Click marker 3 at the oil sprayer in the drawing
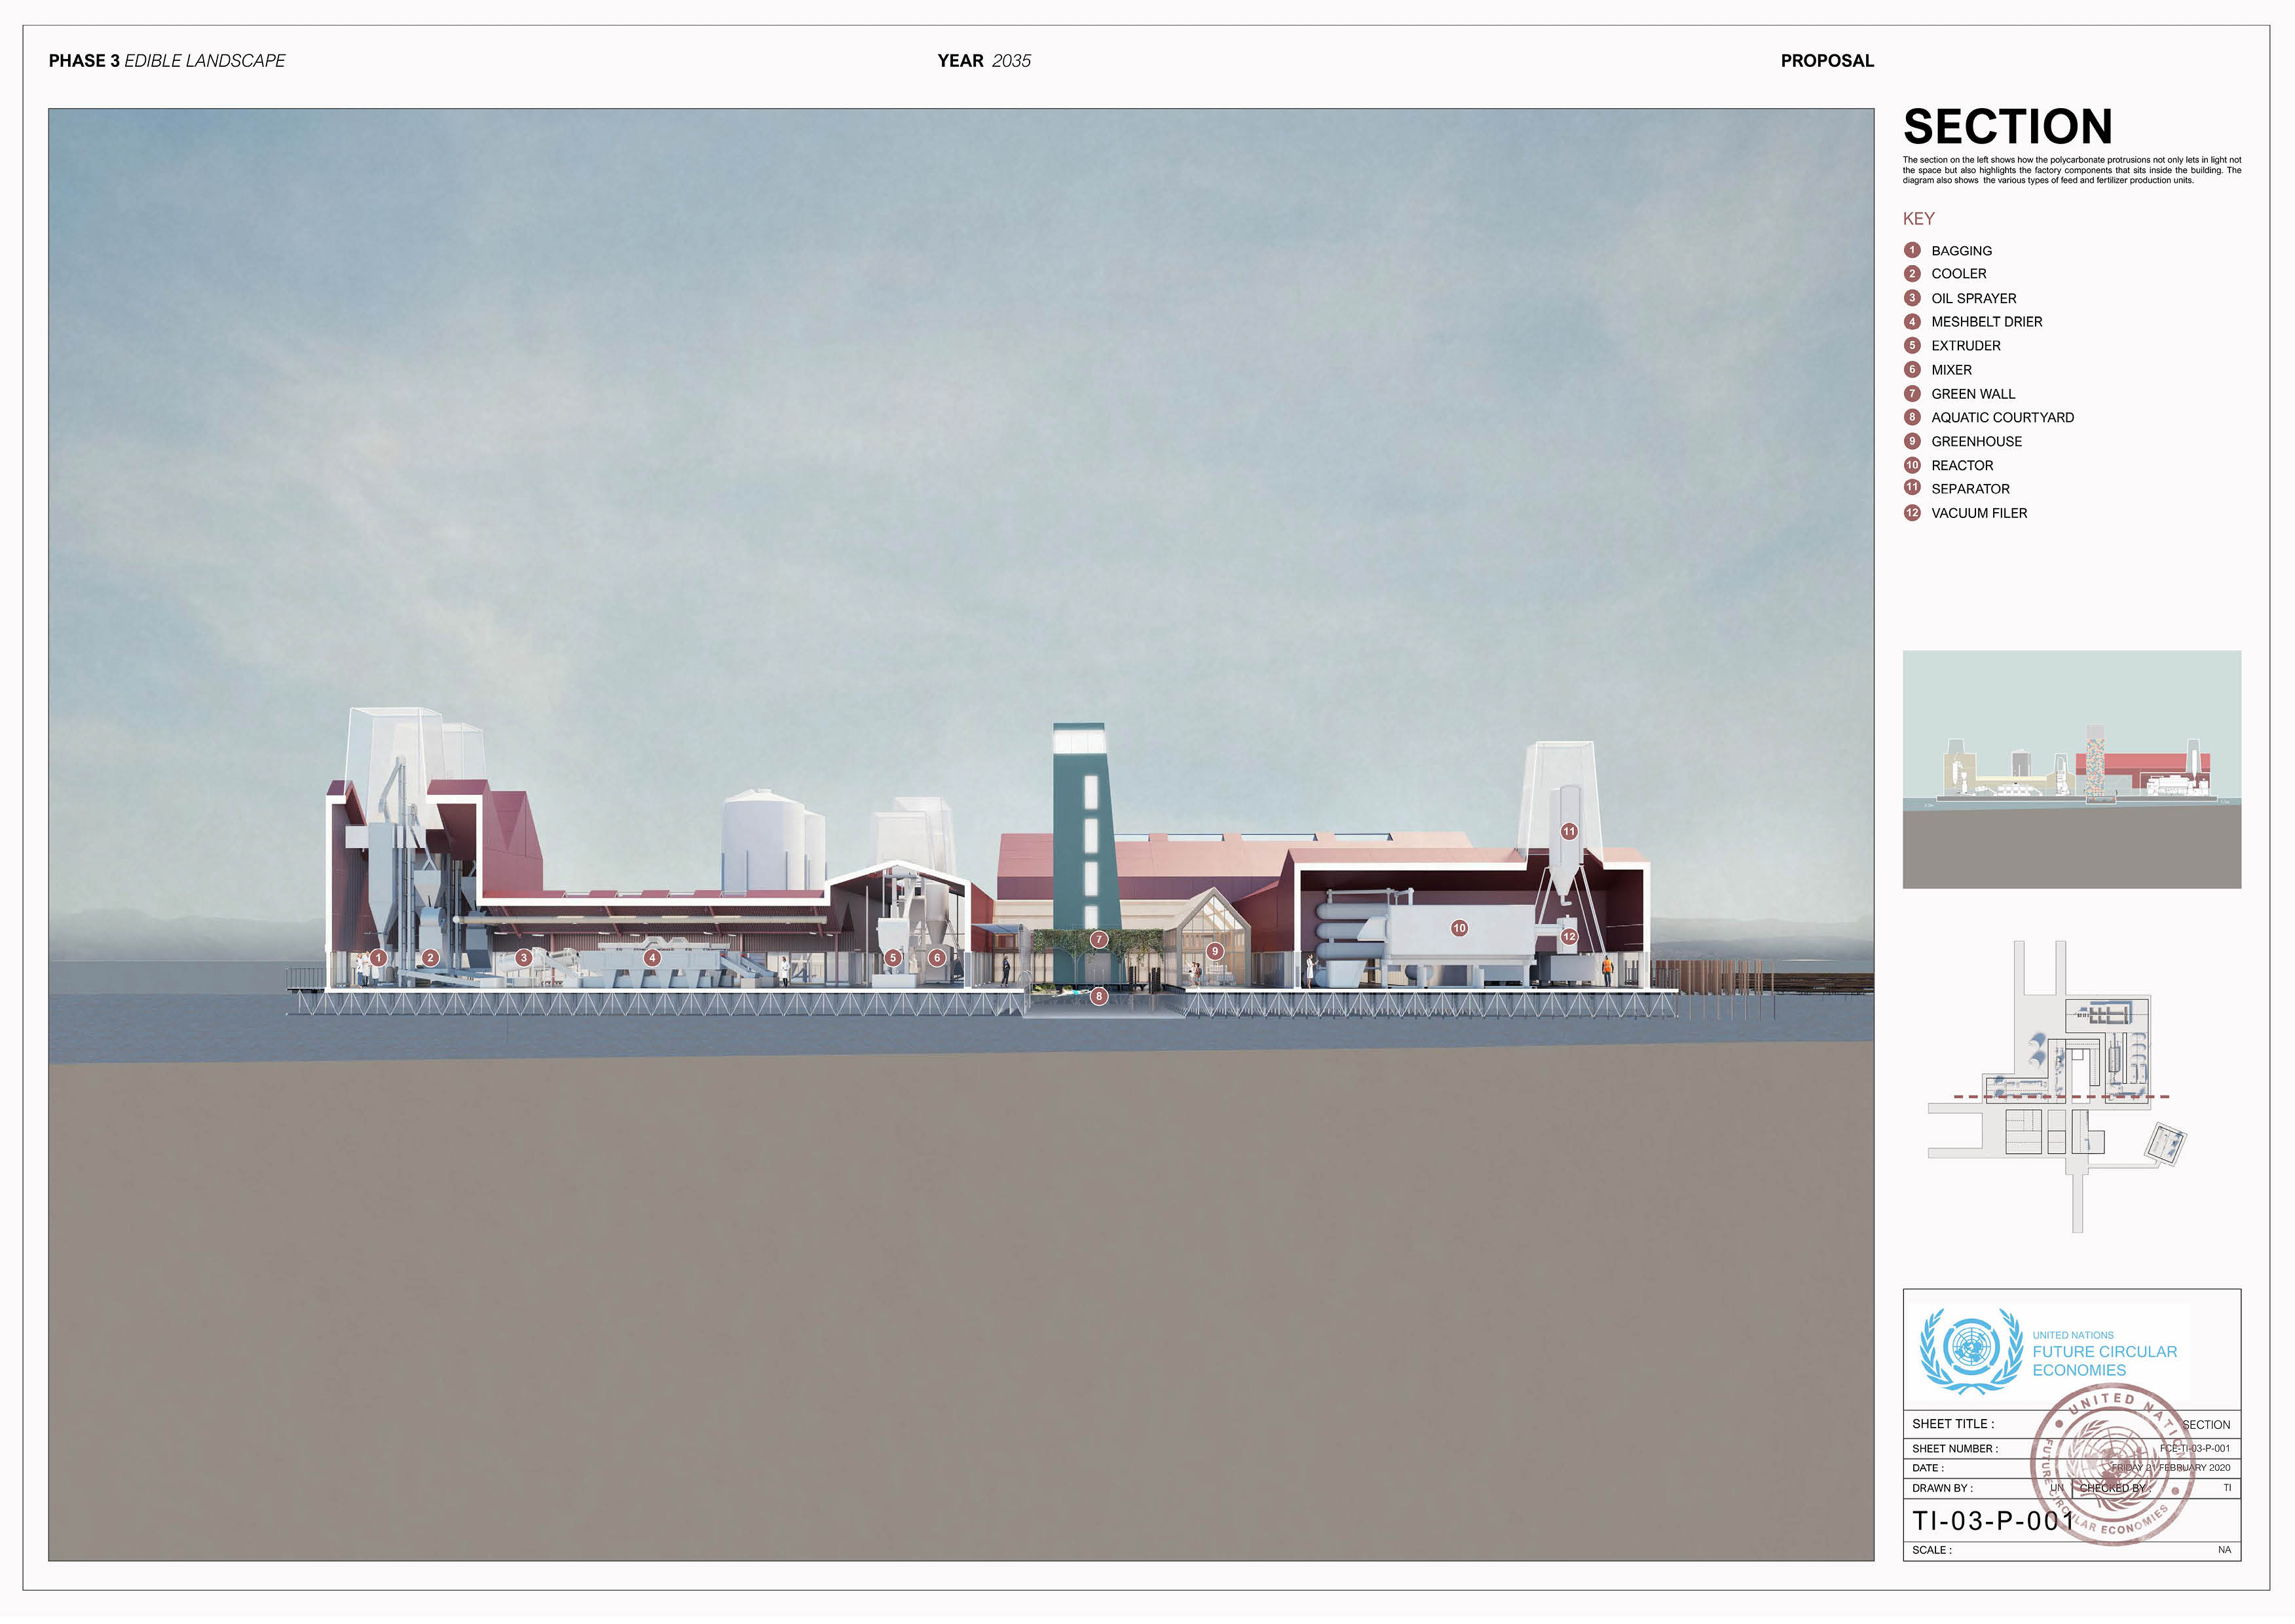The image size is (2295, 1624). [523, 958]
